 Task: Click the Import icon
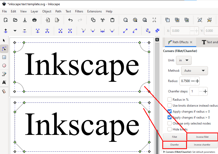coord(48,20)
